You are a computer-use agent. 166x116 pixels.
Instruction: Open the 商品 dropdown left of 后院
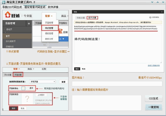(31, 69)
